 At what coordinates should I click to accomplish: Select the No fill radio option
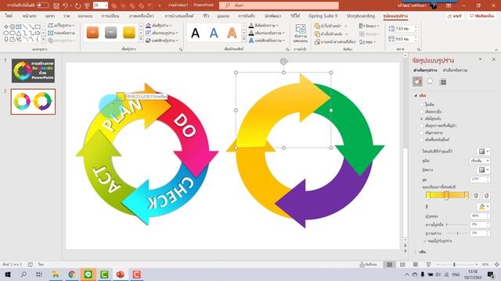pos(422,104)
